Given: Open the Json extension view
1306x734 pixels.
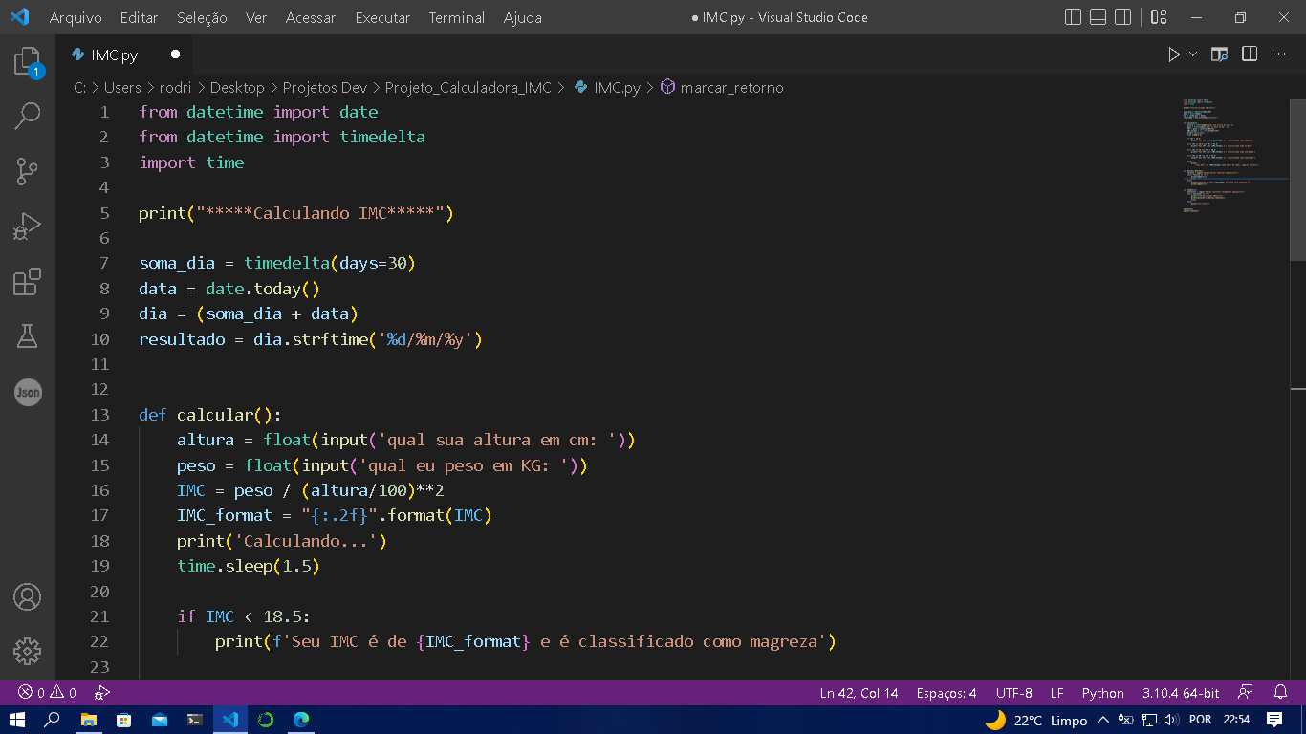Looking at the screenshot, I should pyautogui.click(x=28, y=392).
